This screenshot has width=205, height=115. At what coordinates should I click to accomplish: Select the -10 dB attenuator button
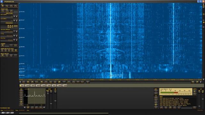pos(7,6)
